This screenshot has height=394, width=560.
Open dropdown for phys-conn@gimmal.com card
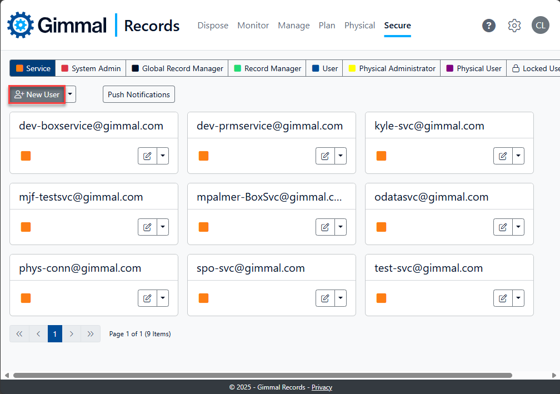coord(163,298)
